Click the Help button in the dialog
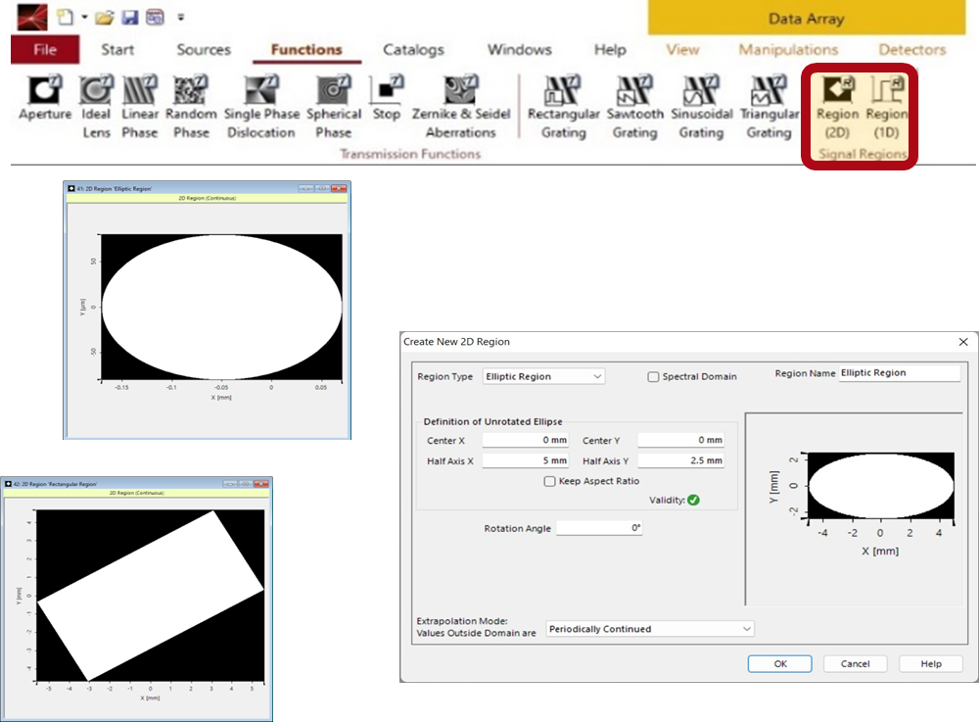The height and width of the screenshot is (722, 979). coord(930,664)
